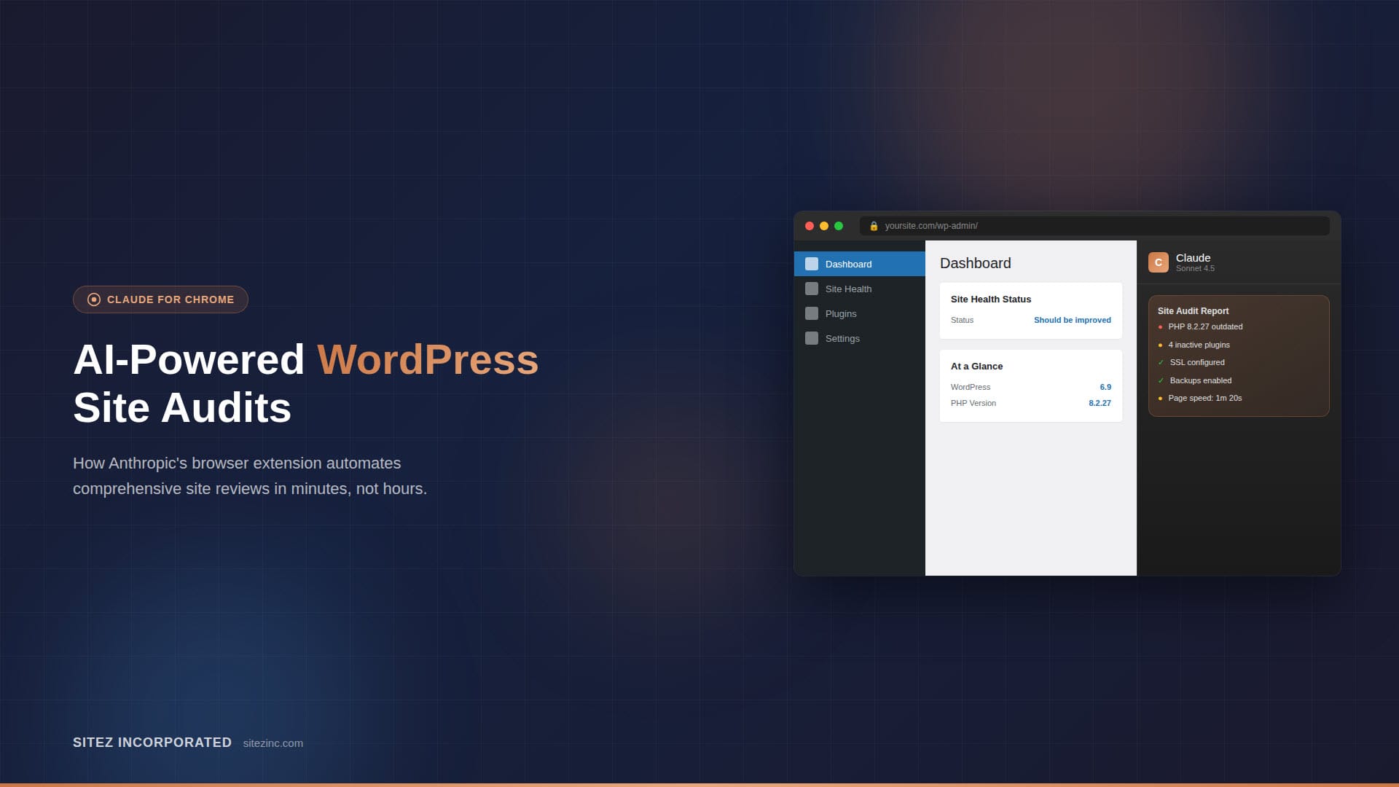Click the 'WordPress' row label in At a Glance
This screenshot has width=1399, height=787.
970,387
